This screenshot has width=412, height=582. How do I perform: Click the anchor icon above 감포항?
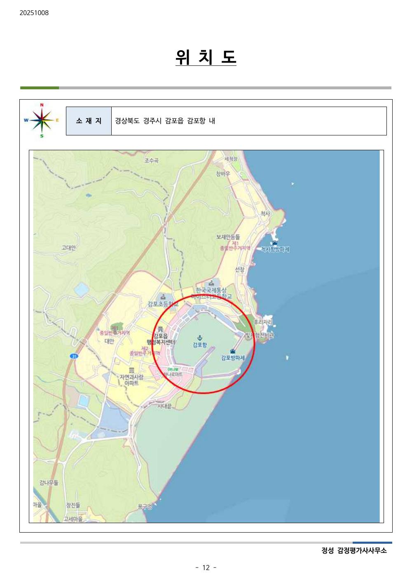click(200, 338)
